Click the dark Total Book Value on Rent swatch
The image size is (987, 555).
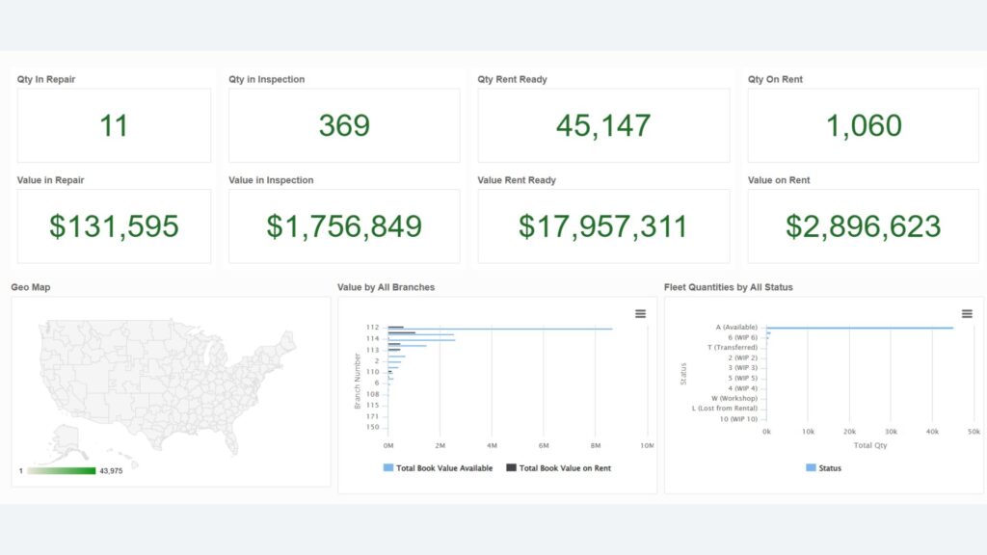pos(511,468)
